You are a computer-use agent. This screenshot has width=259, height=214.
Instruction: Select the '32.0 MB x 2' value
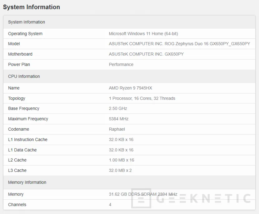click(x=120, y=170)
